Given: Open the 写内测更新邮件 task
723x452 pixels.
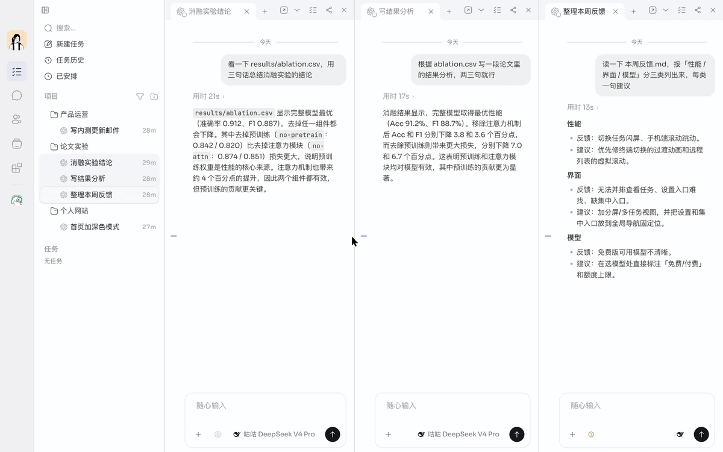Looking at the screenshot, I should tap(99, 130).
